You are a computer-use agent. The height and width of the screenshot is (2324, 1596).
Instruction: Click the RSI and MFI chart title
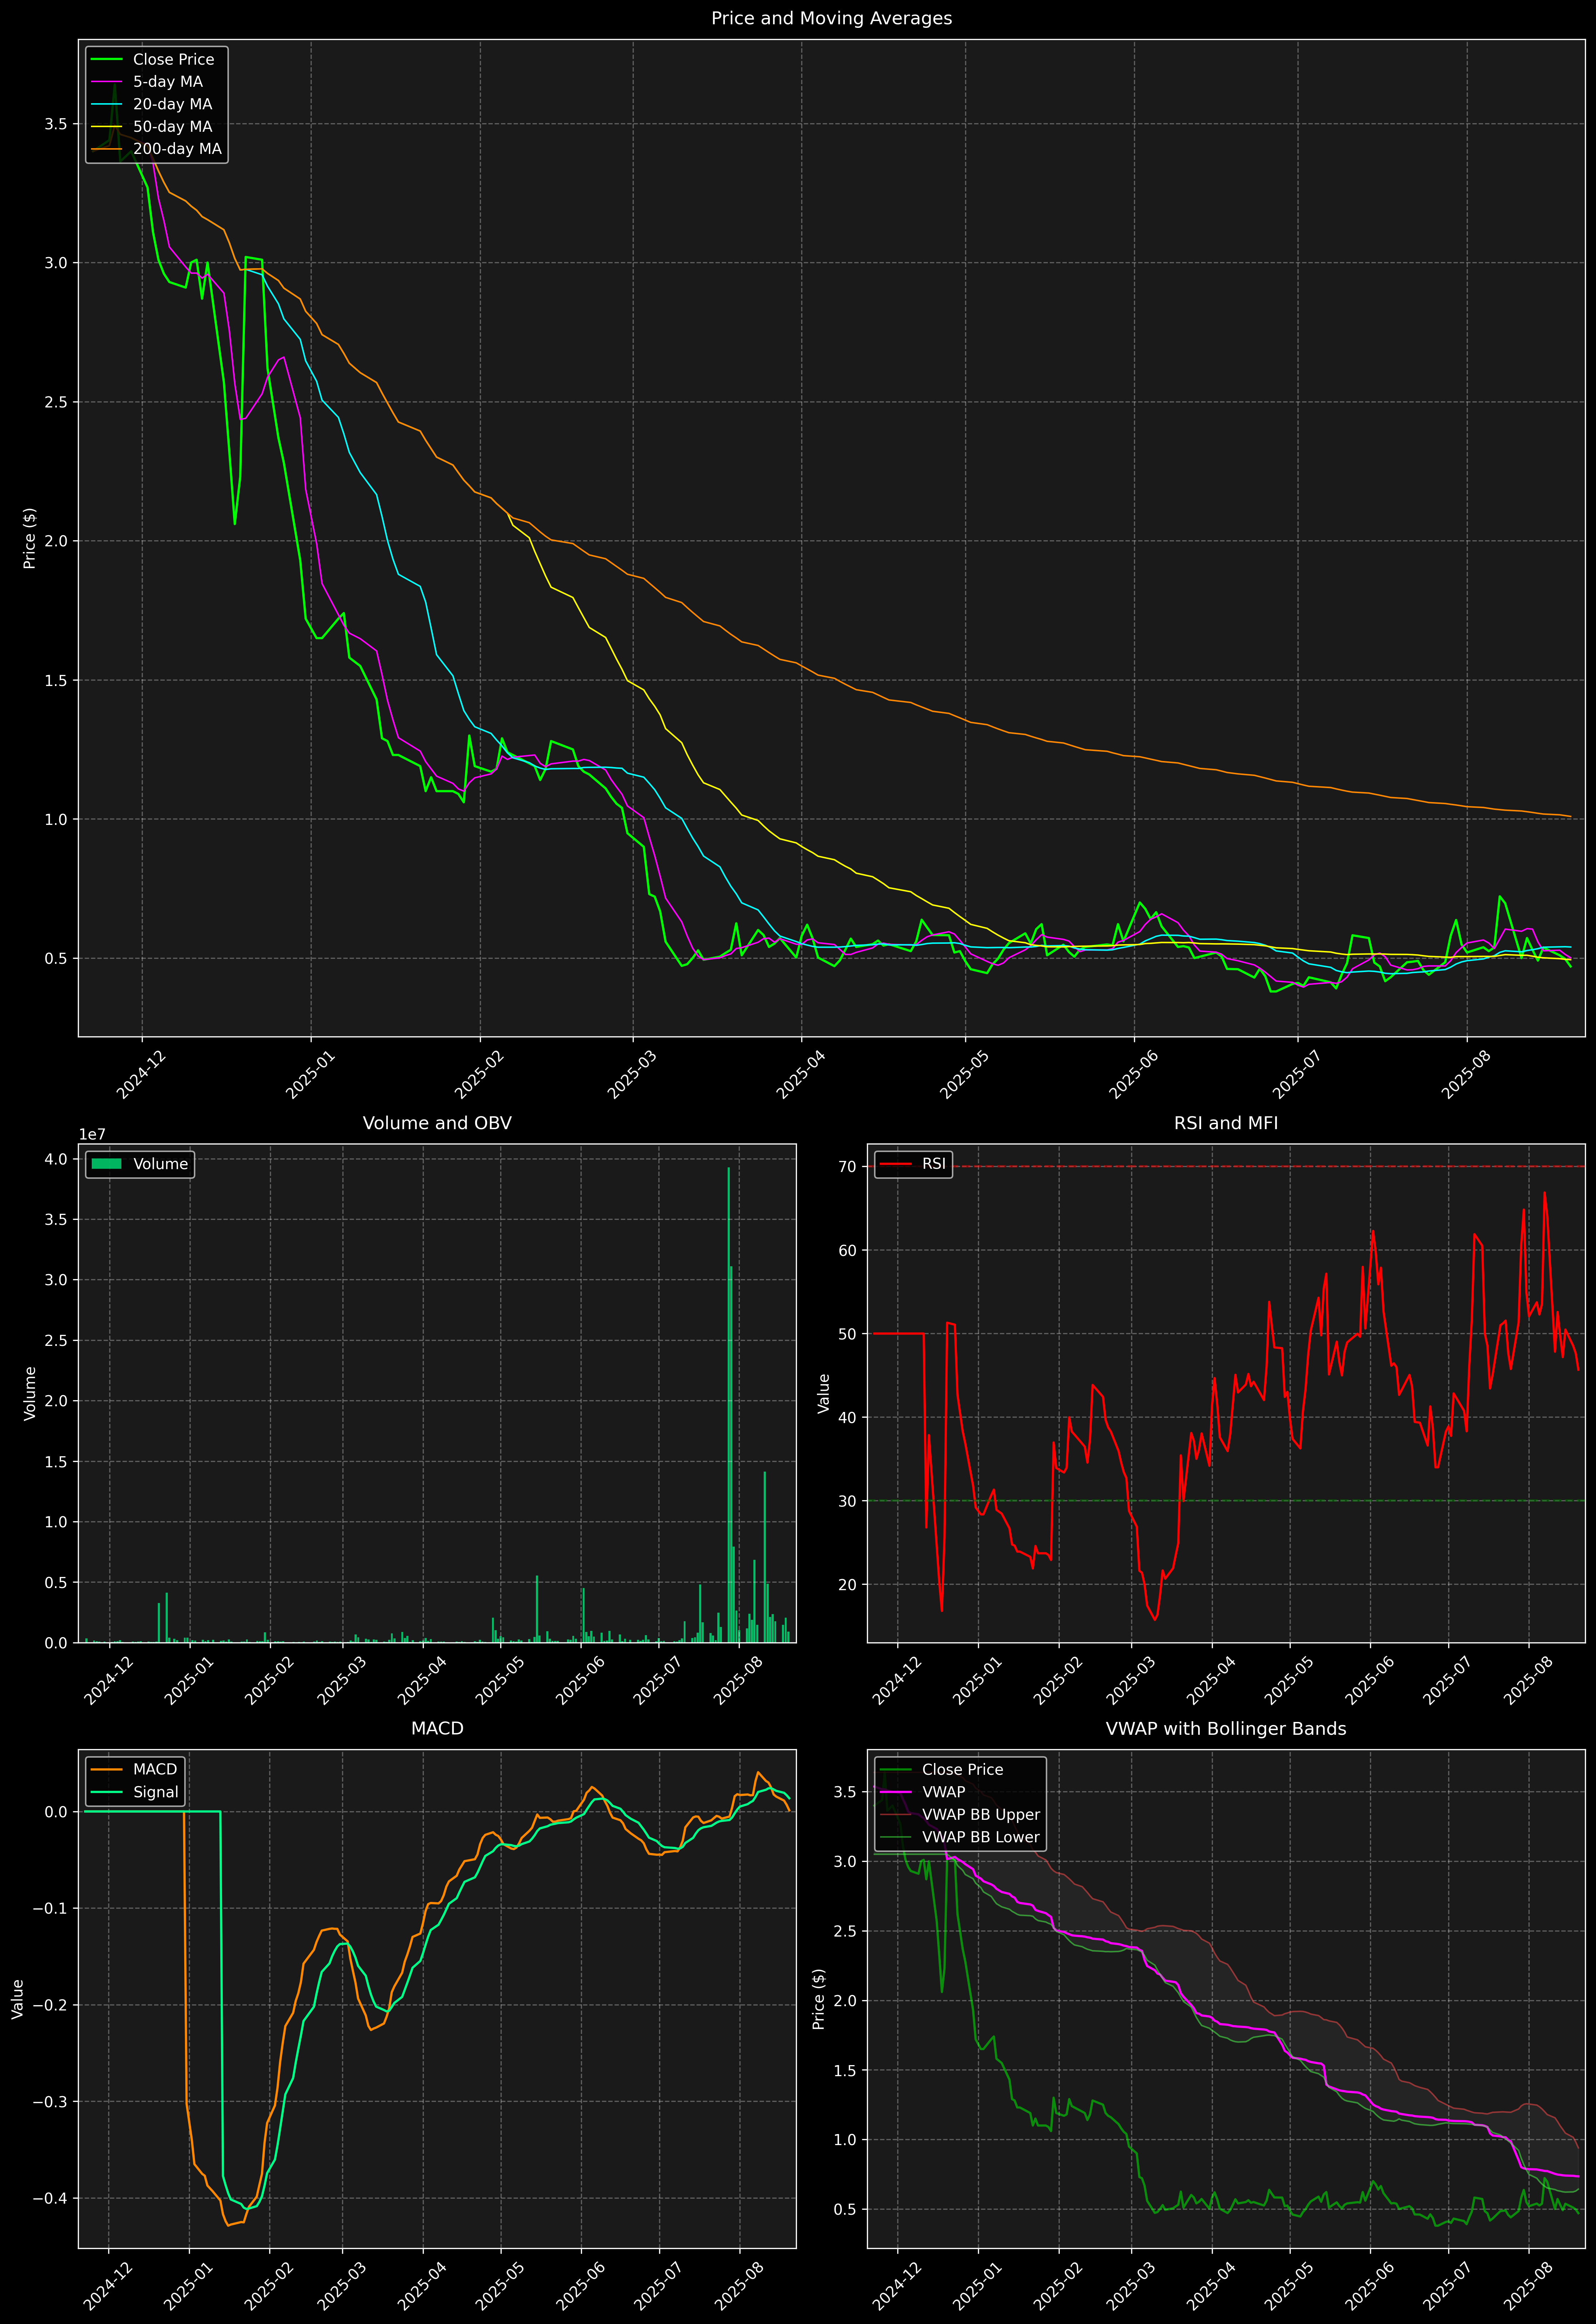tap(1226, 1123)
